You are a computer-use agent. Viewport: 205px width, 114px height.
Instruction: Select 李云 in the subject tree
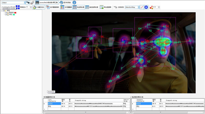11,15
